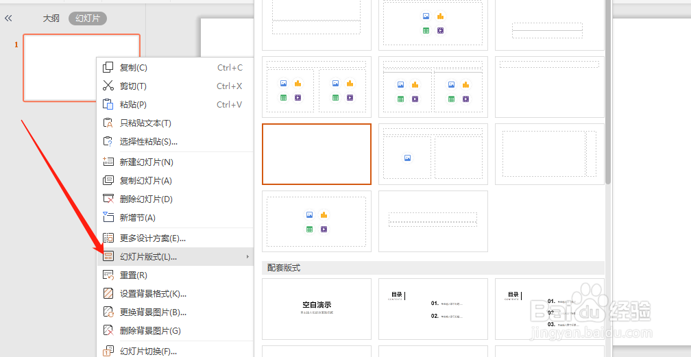Switch to the 大纲 outline tab
This screenshot has width=691, height=357.
[x=51, y=19]
